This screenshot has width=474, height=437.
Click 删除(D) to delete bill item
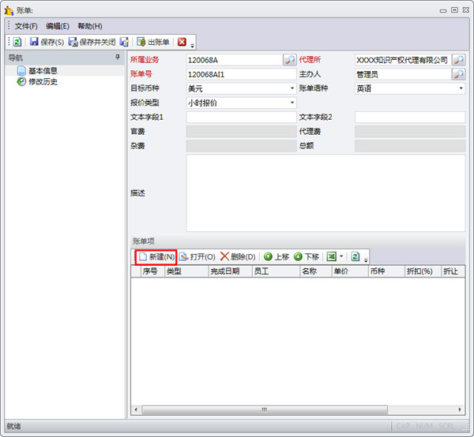coord(238,257)
